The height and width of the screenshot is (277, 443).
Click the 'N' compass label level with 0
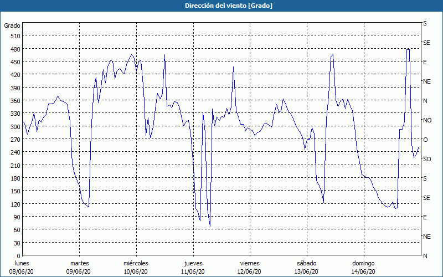coord(425,256)
